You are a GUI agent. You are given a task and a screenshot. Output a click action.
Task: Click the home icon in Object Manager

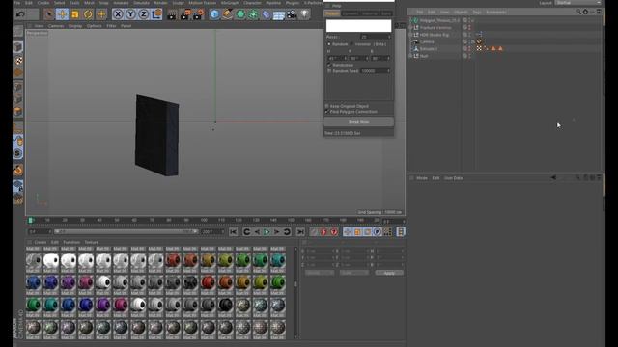[585, 12]
